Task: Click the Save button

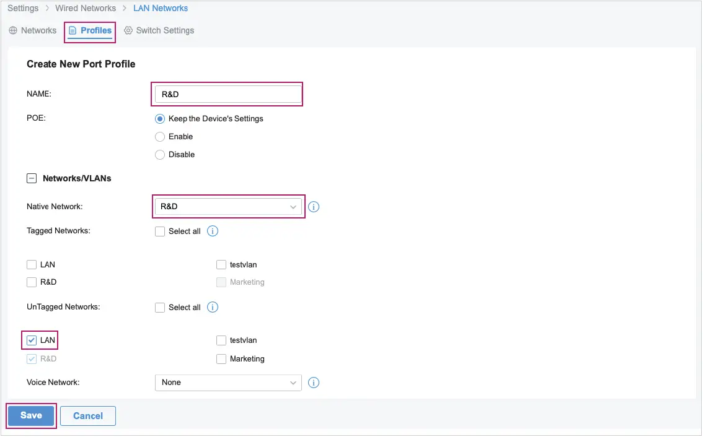Action: point(30,415)
